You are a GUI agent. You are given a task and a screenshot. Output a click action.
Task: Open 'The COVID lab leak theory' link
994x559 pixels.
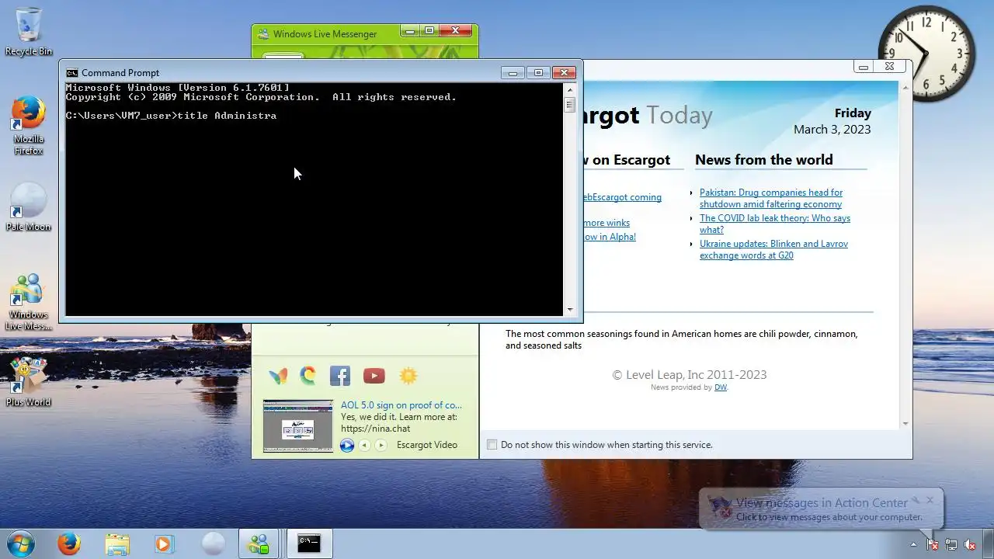(775, 224)
